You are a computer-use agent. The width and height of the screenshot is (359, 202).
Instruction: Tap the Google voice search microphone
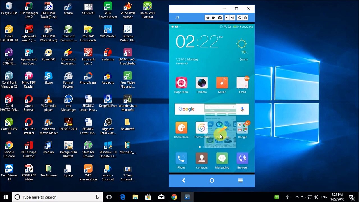point(242,109)
